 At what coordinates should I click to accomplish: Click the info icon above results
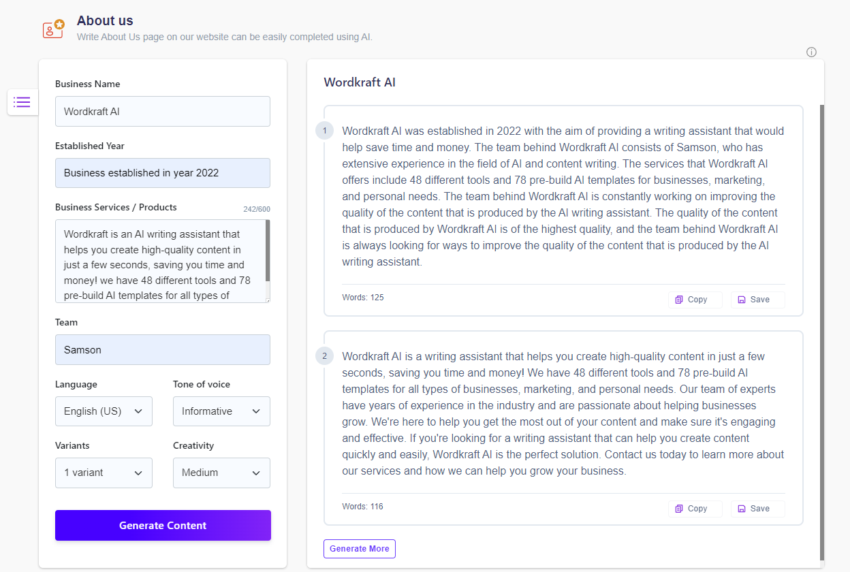tap(811, 52)
